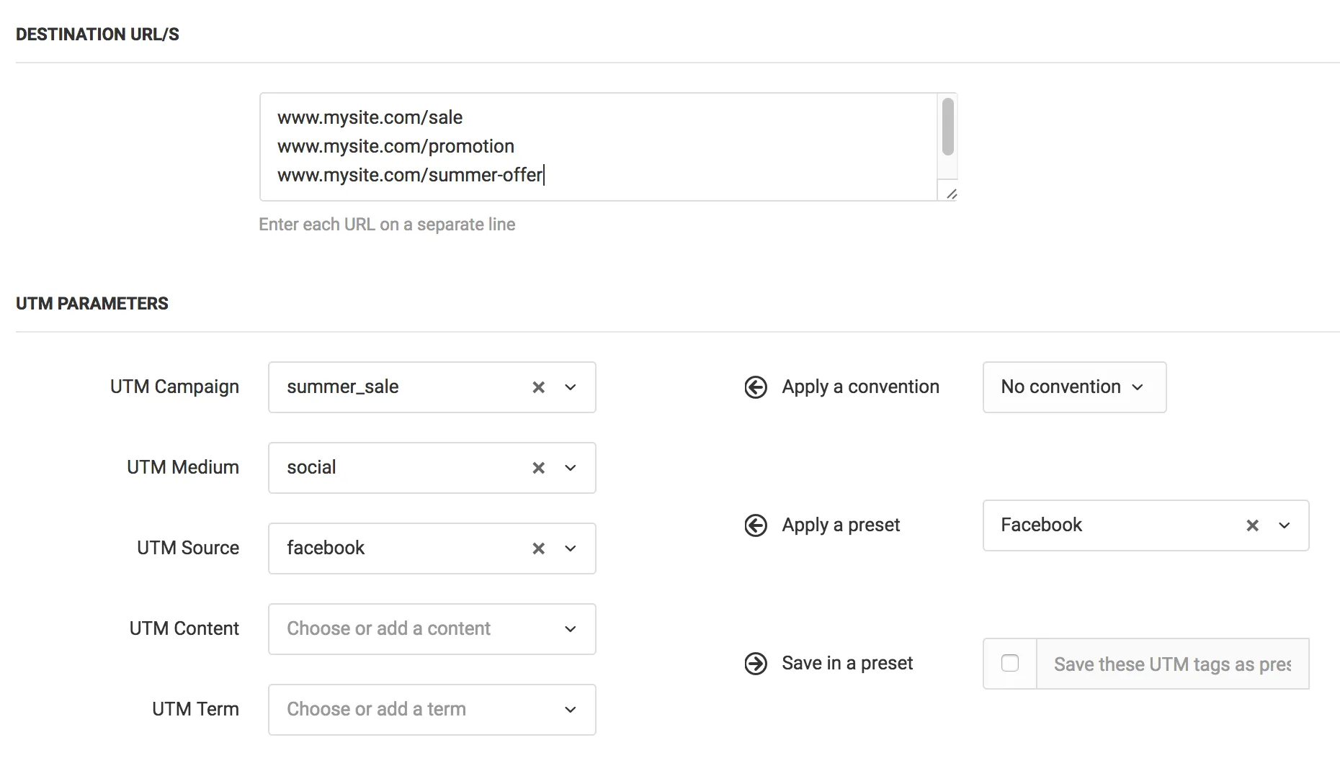Remove the selected Facebook preset

(x=1252, y=525)
